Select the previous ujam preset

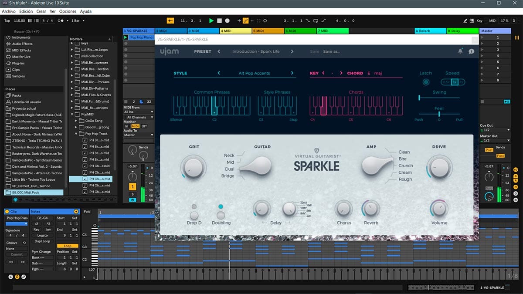219,51
